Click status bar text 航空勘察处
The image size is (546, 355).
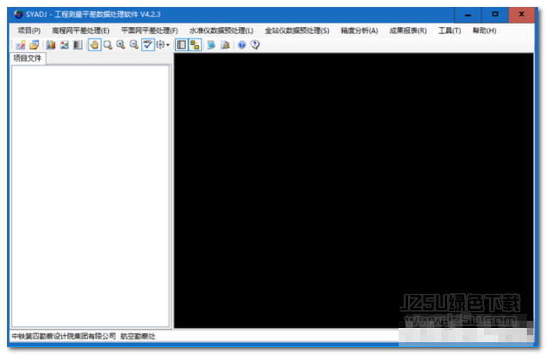pyautogui.click(x=138, y=337)
